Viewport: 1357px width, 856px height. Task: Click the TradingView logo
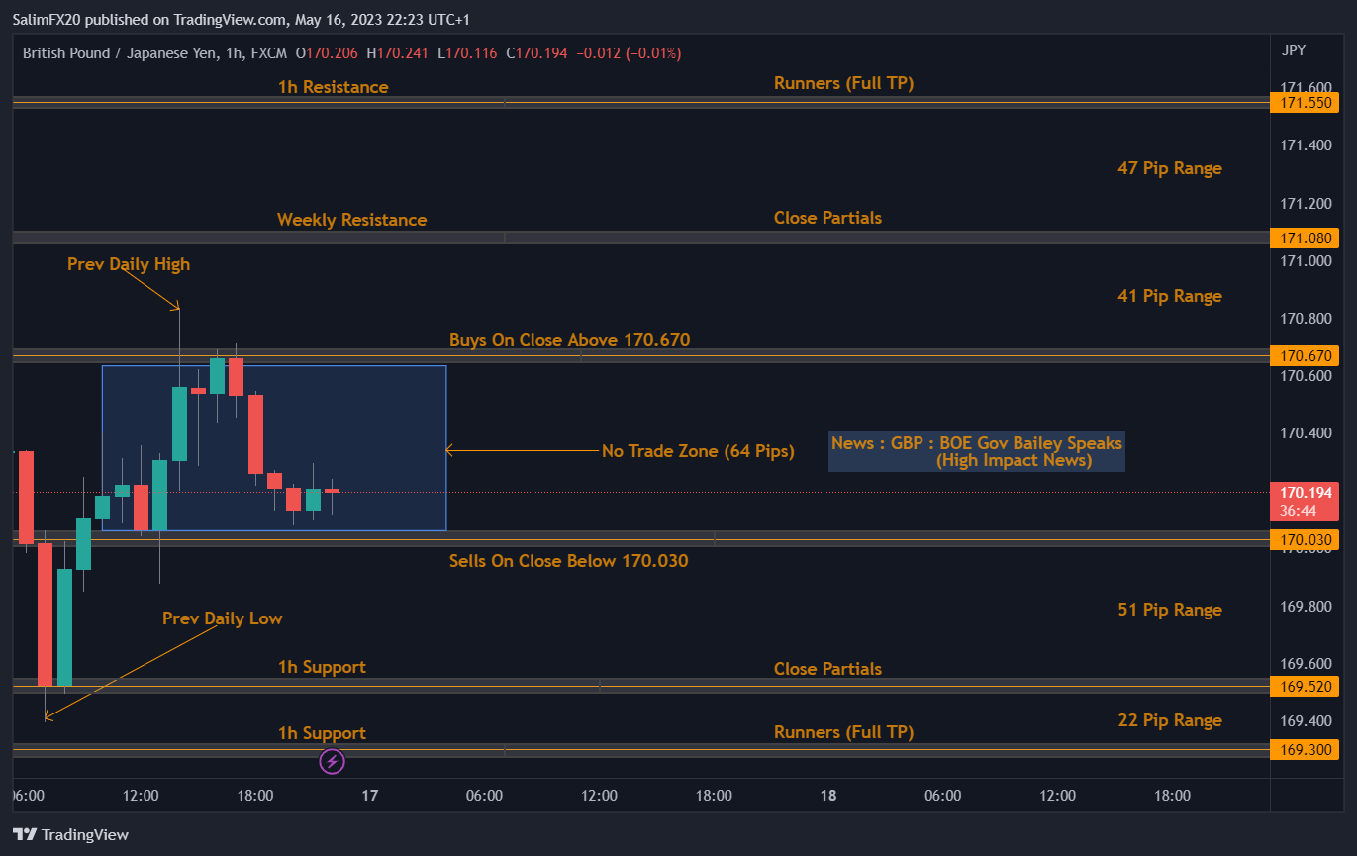[70, 834]
